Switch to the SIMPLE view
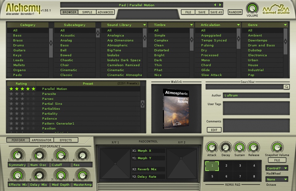Image resolution: width=296 pixels, height=191 pixels. point(87,12)
